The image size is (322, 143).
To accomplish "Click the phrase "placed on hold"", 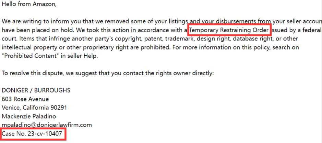I will coord(55,30).
